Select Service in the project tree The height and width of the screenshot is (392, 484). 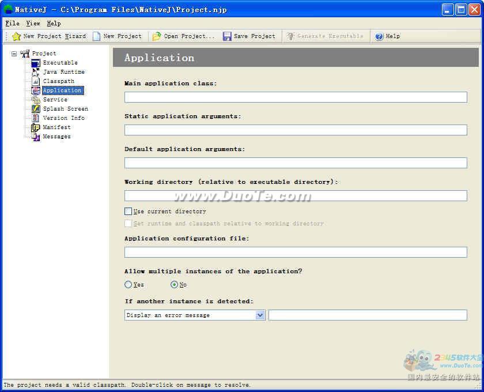click(55, 100)
